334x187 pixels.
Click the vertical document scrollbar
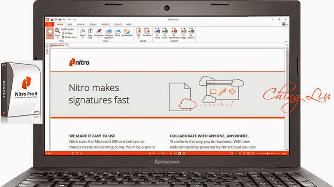[287, 100]
